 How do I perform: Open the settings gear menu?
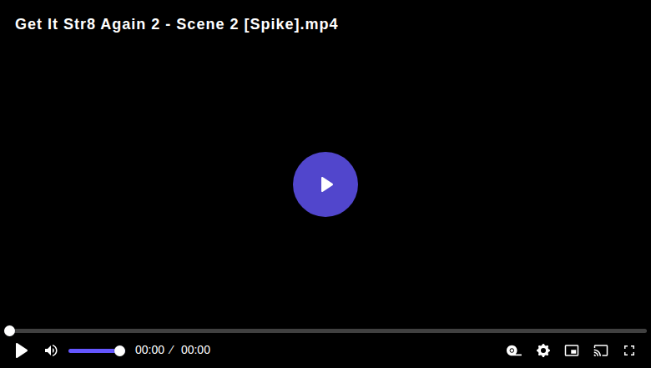tap(543, 350)
